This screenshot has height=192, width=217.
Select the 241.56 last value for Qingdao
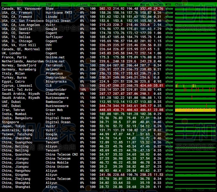tap(105, 175)
